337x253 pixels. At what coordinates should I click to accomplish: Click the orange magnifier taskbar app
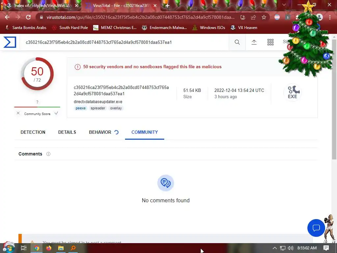click(73, 248)
